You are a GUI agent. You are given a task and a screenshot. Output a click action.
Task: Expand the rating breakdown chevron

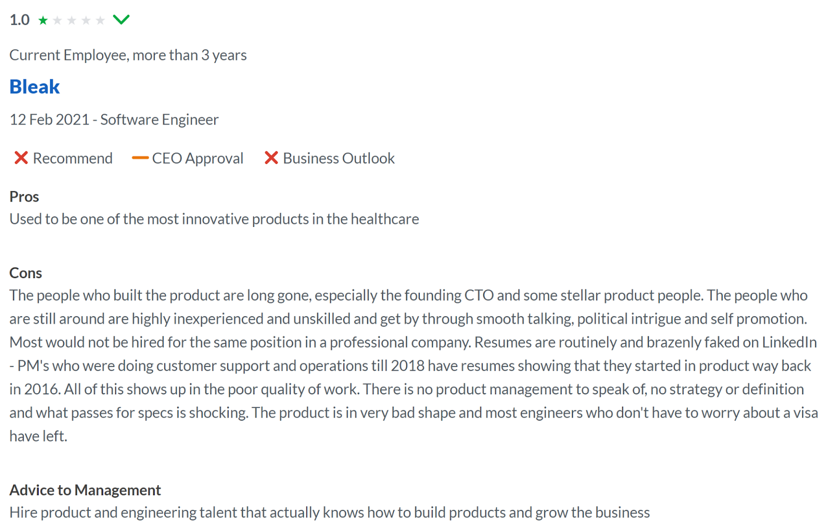(121, 20)
